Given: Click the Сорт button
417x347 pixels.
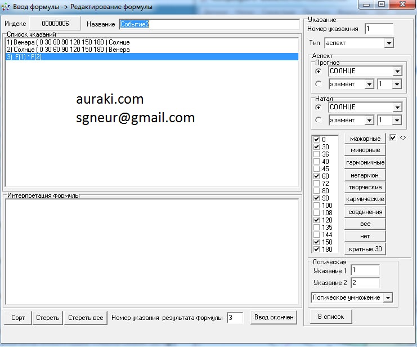Looking at the screenshot, I should [18, 318].
